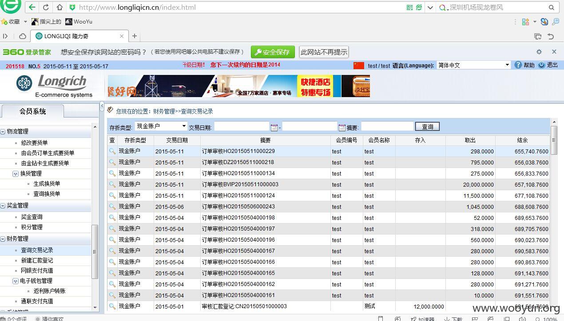Collapse the 换货管理 subtree
Image resolution: width=564 pixels, height=321 pixels.
pos(16,174)
